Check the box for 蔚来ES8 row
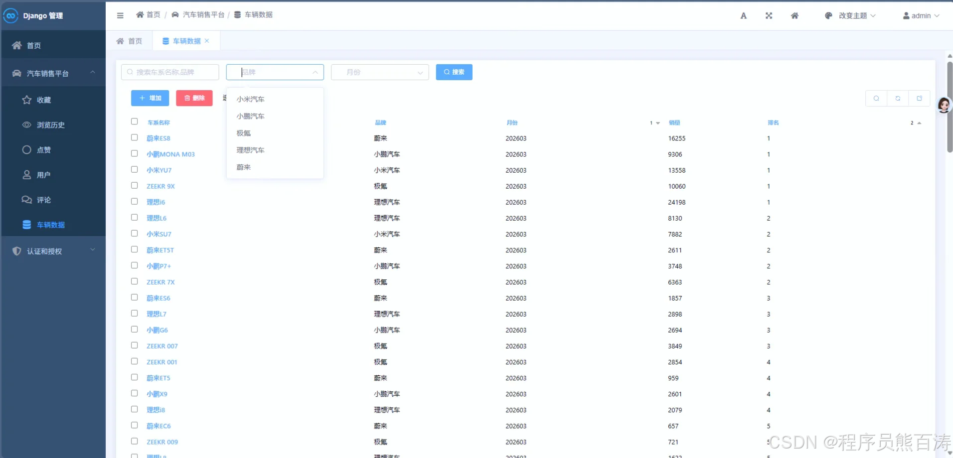Viewport: 953px width, 458px height. 134,137
